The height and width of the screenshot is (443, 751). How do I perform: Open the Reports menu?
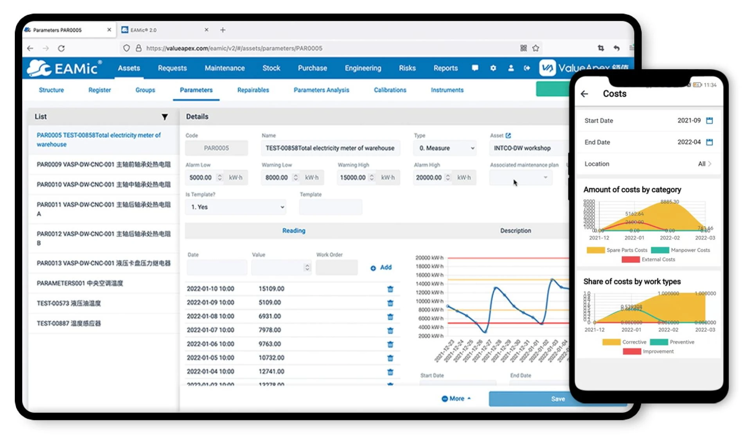click(446, 68)
